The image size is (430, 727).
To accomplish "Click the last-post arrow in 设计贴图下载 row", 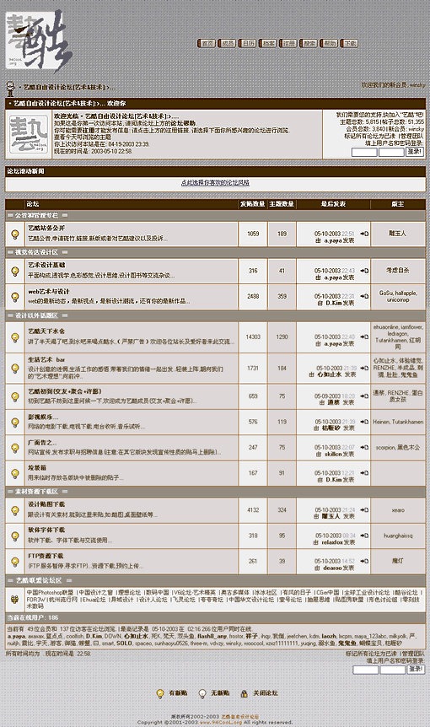I will pyautogui.click(x=364, y=509).
